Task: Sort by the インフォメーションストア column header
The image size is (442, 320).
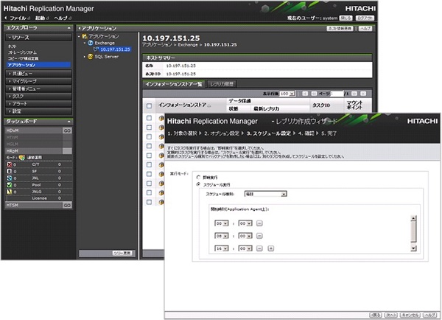Action: pos(184,105)
